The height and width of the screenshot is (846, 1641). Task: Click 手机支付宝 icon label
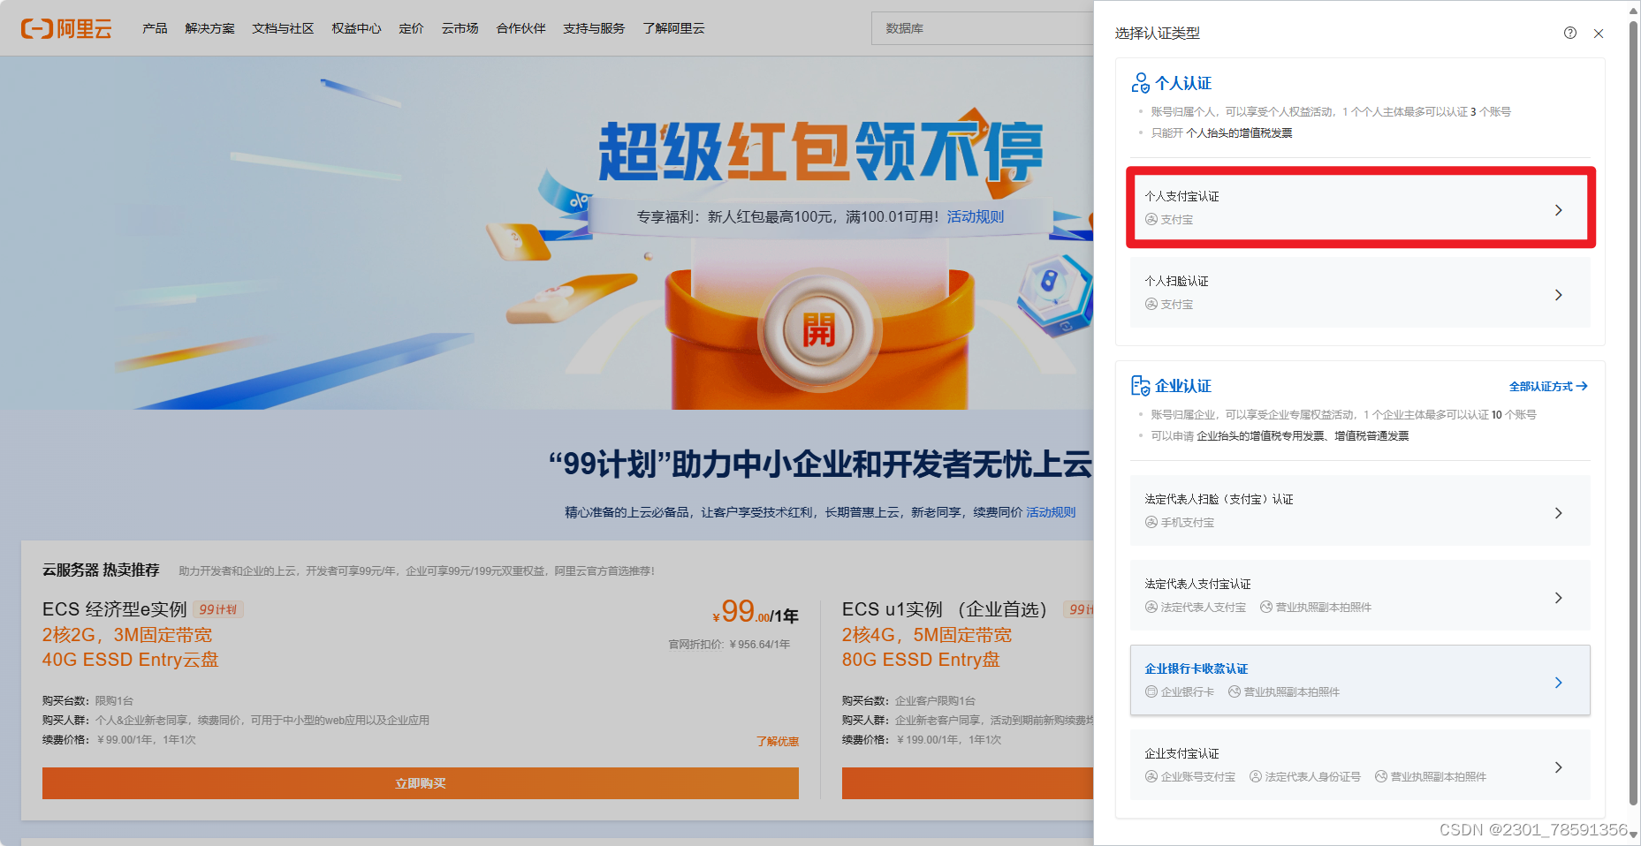(1180, 522)
